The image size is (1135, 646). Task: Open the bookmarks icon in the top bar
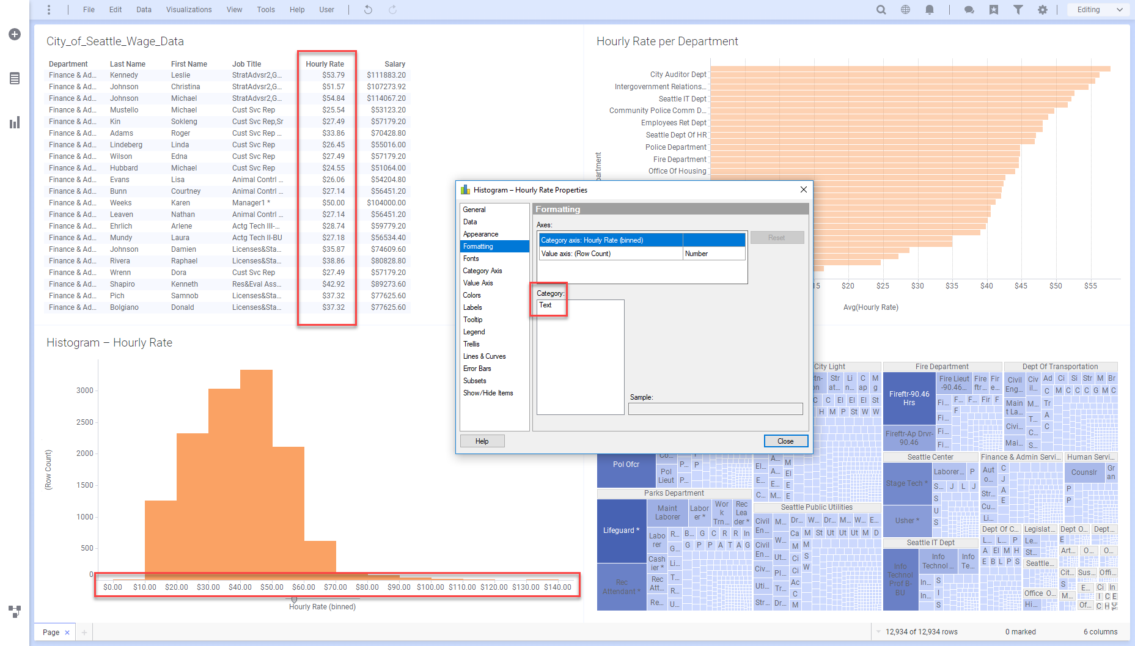(994, 10)
